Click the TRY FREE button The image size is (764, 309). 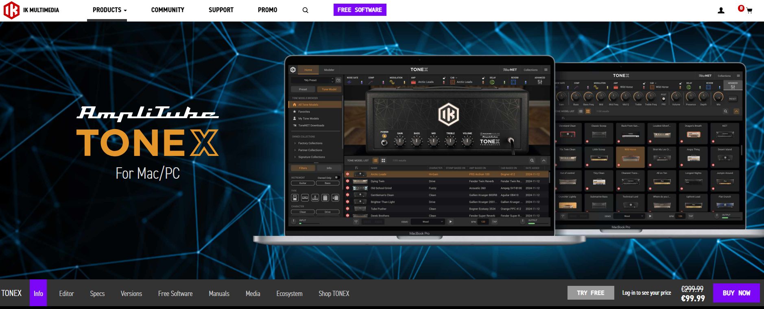pos(591,293)
